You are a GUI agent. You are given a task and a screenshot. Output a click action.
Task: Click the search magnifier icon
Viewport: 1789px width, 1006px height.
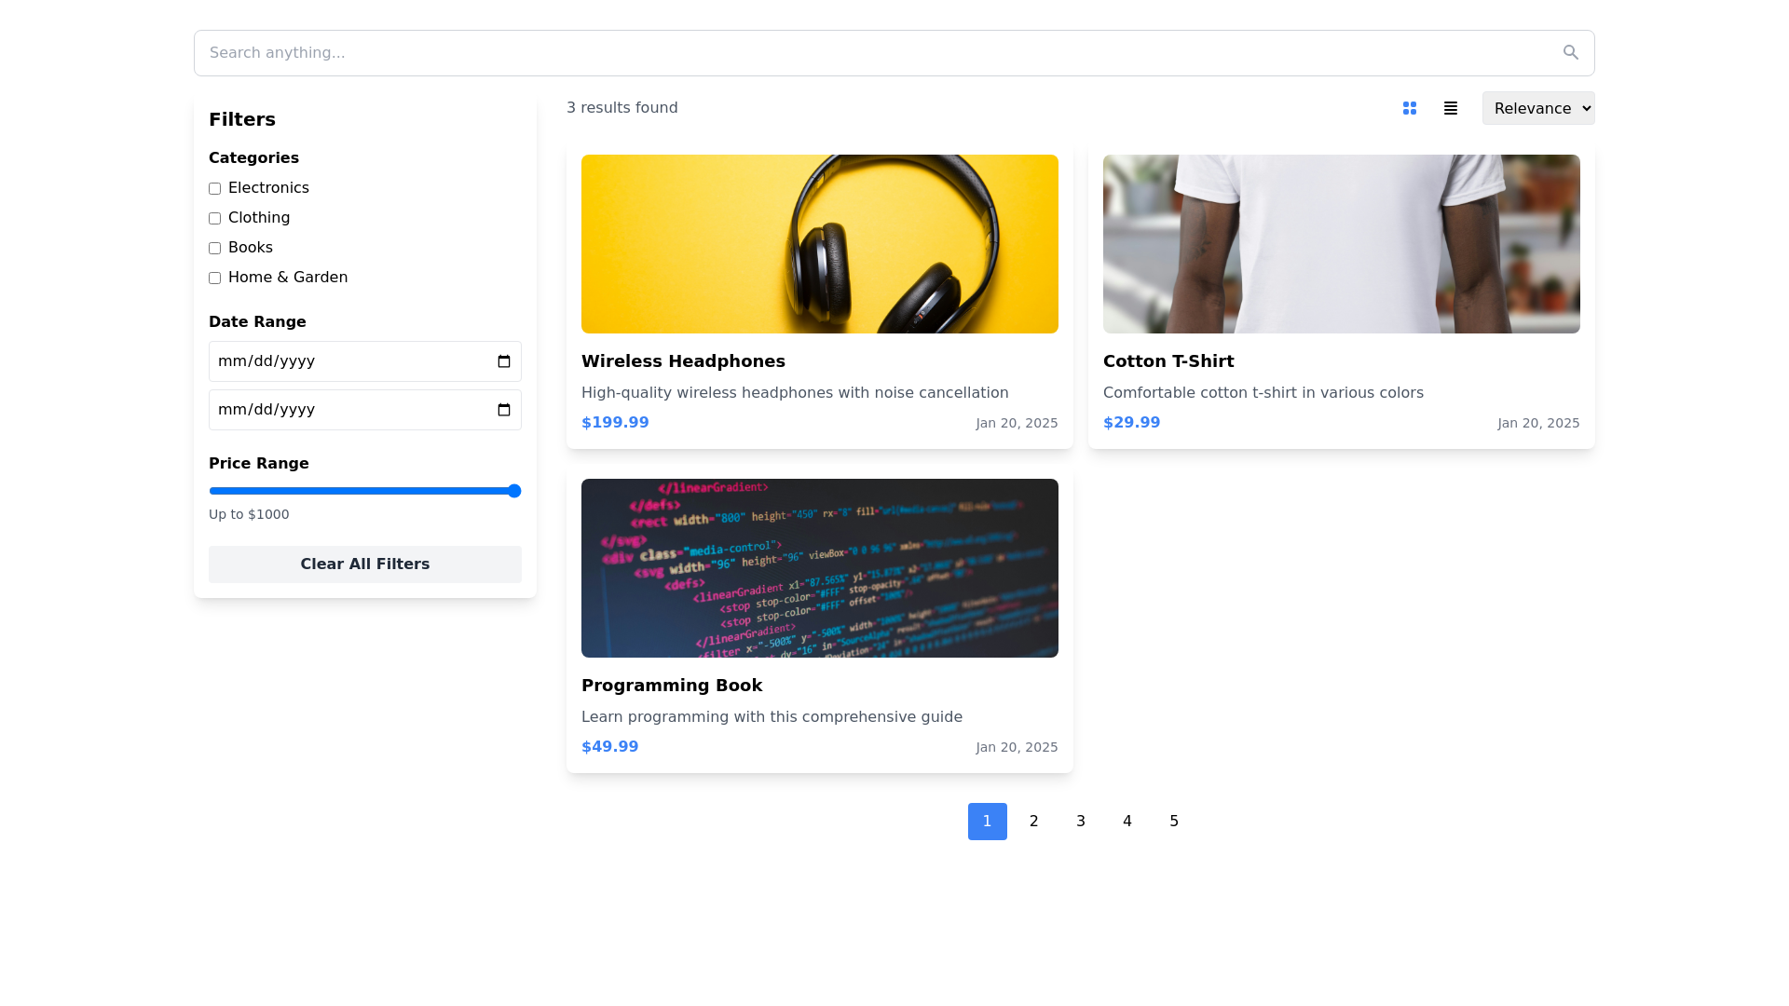click(1571, 52)
